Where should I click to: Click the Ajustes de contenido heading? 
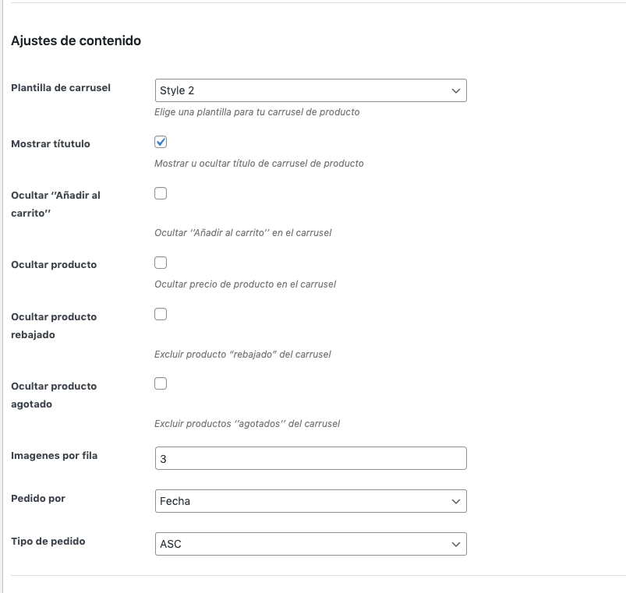pyautogui.click(x=76, y=41)
